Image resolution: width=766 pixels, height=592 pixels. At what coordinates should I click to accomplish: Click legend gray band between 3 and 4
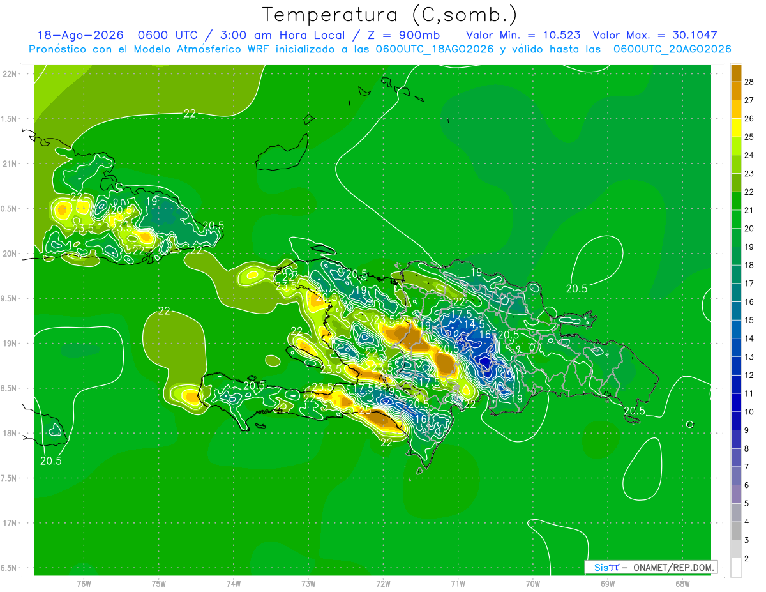736,531
